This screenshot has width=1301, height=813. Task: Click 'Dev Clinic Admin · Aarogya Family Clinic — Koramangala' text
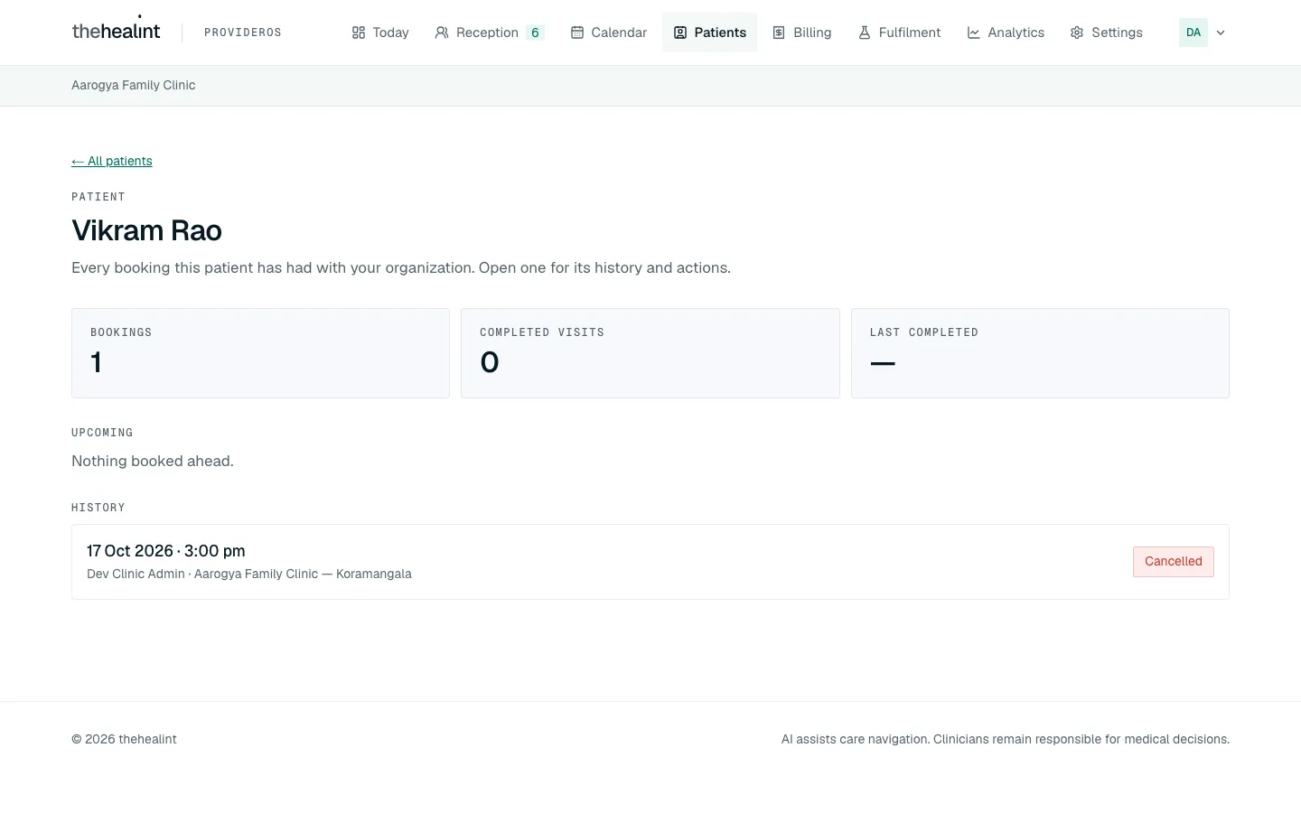click(249, 574)
